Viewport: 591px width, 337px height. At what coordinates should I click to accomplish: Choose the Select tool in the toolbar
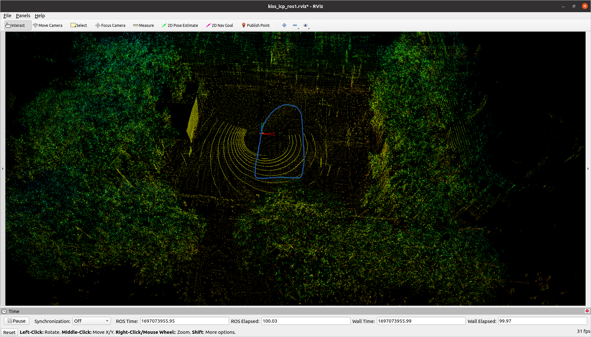[x=79, y=25]
